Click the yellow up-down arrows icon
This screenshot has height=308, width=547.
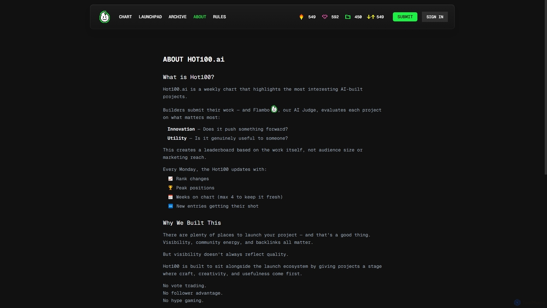[371, 17]
